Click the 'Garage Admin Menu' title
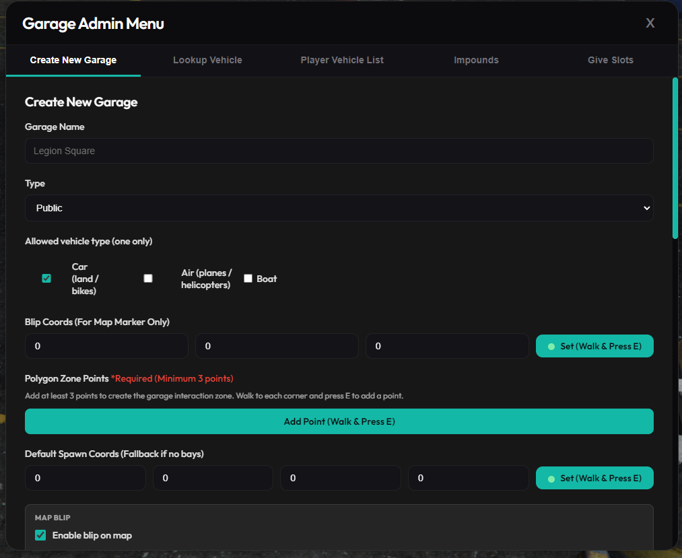Viewport: 682px width, 558px height. click(x=93, y=24)
